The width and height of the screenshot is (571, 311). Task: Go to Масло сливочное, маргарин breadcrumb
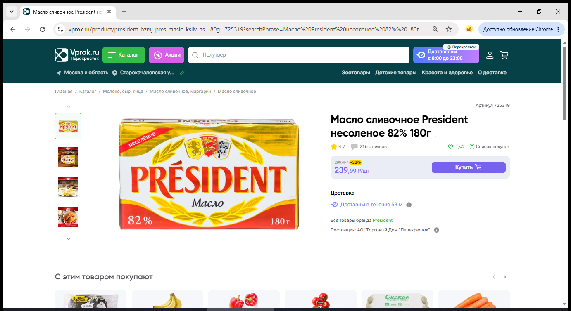pos(180,91)
